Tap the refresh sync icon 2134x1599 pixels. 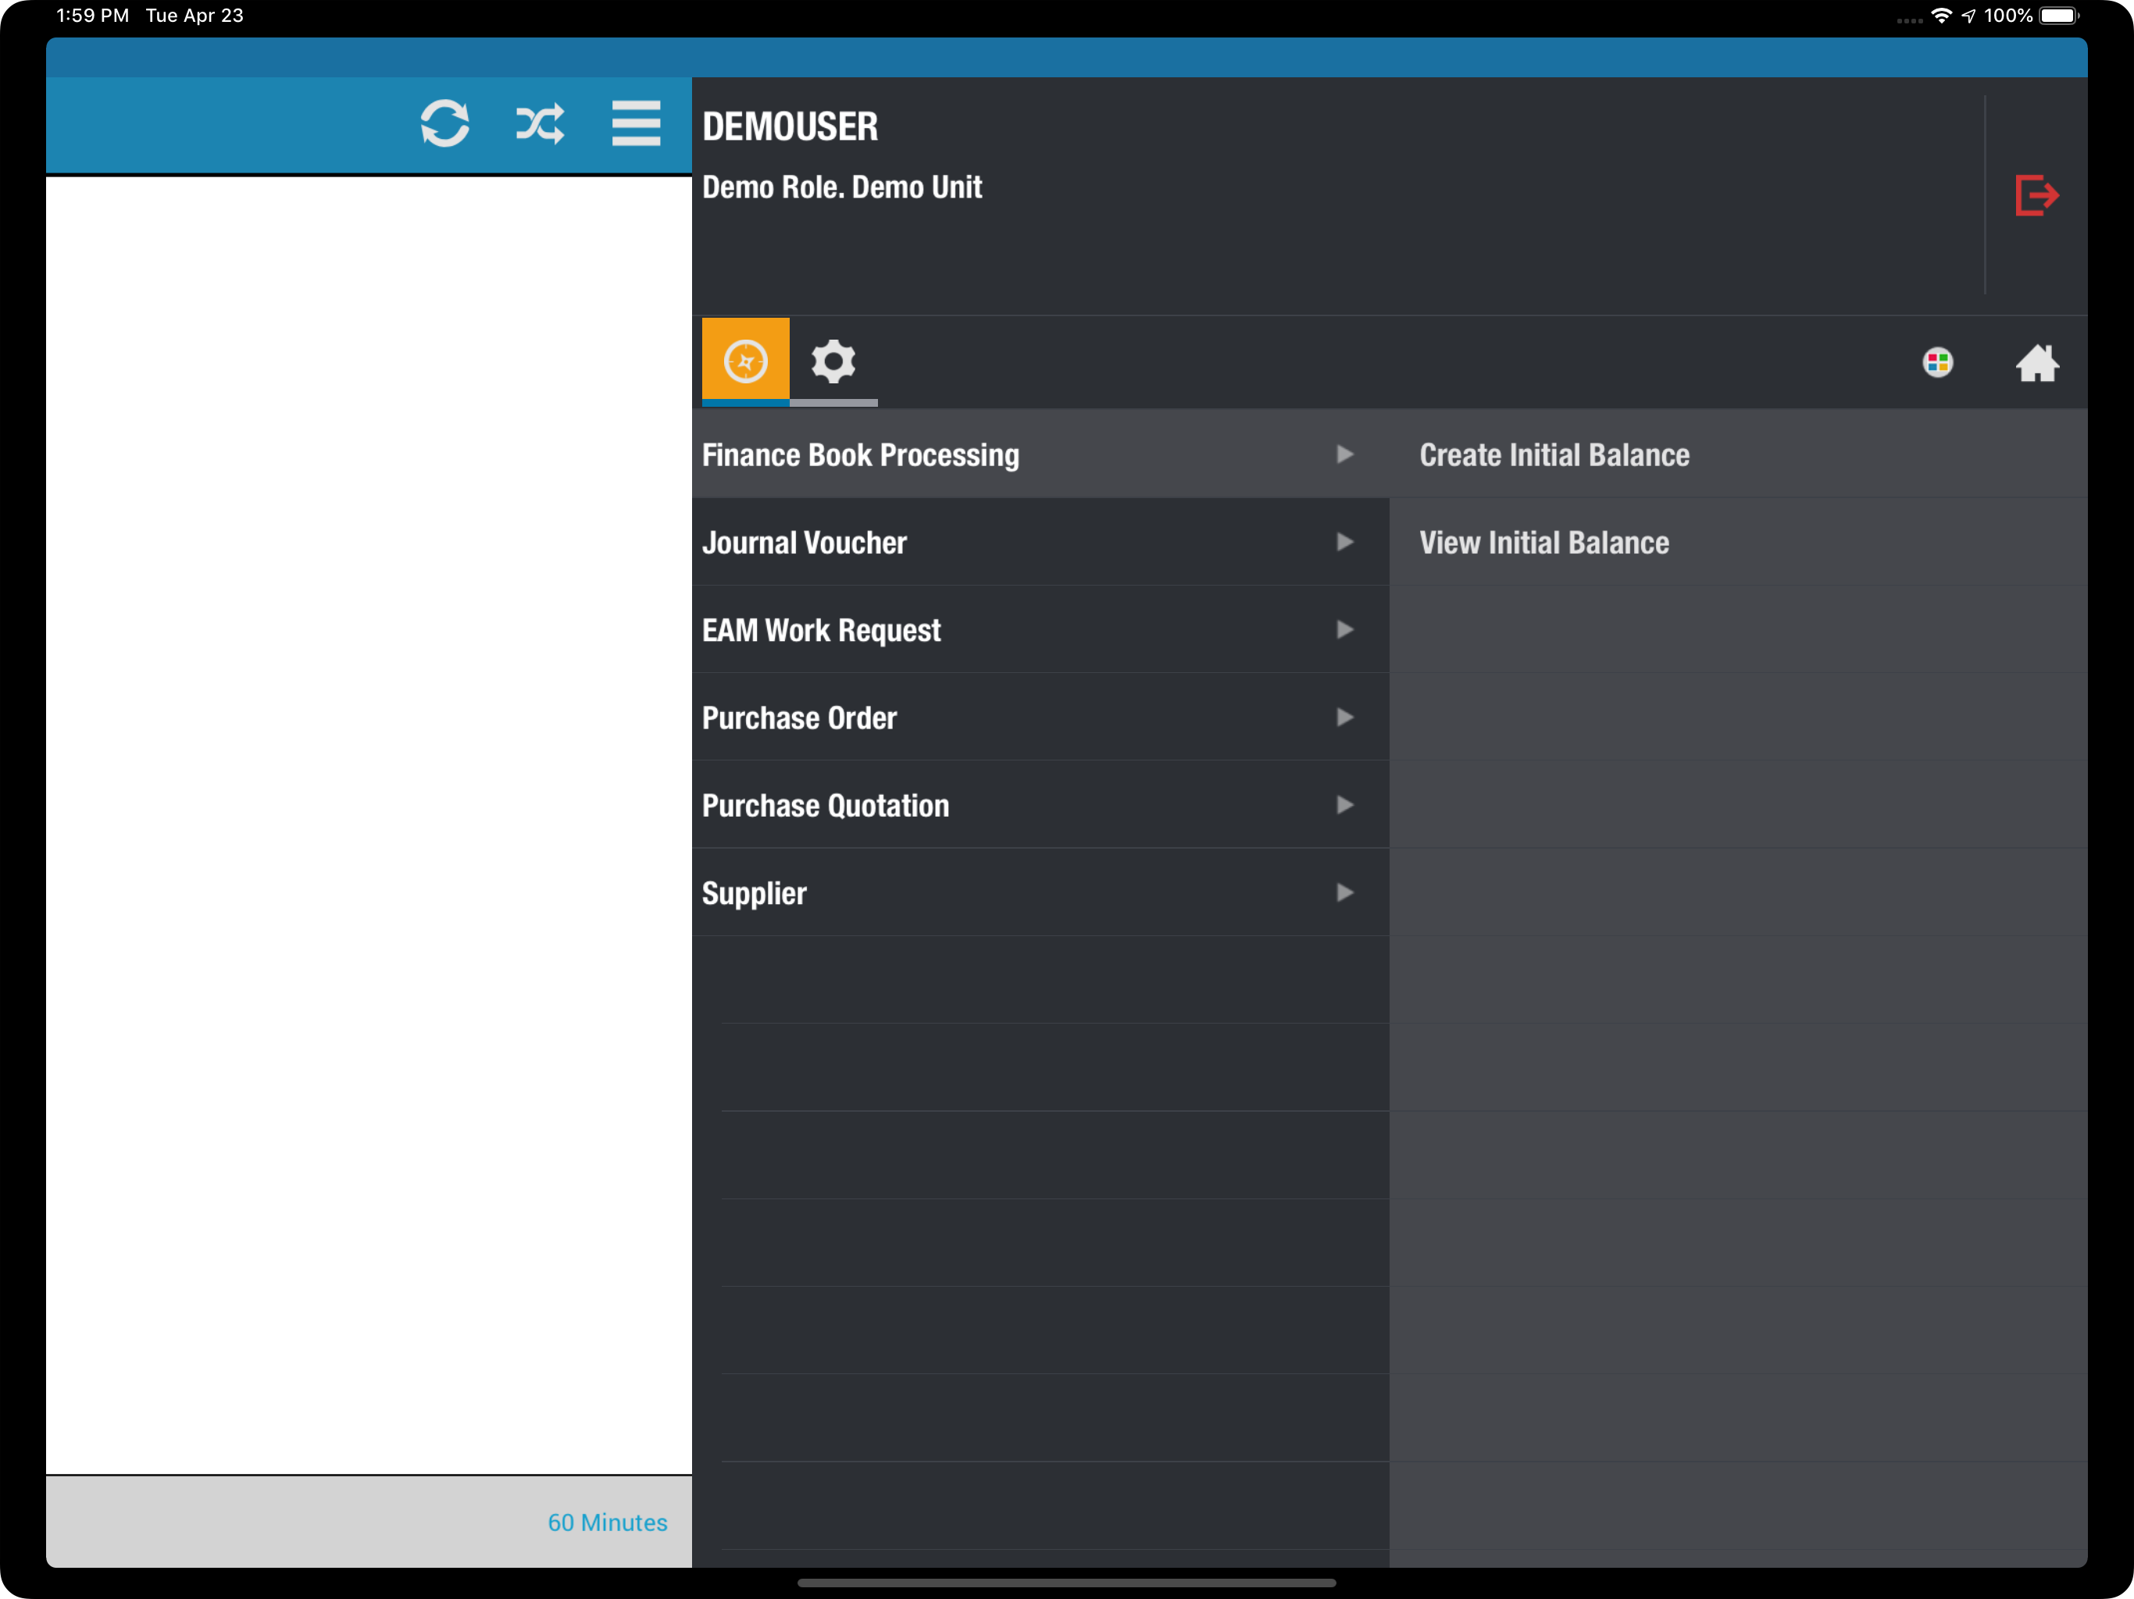[444, 123]
